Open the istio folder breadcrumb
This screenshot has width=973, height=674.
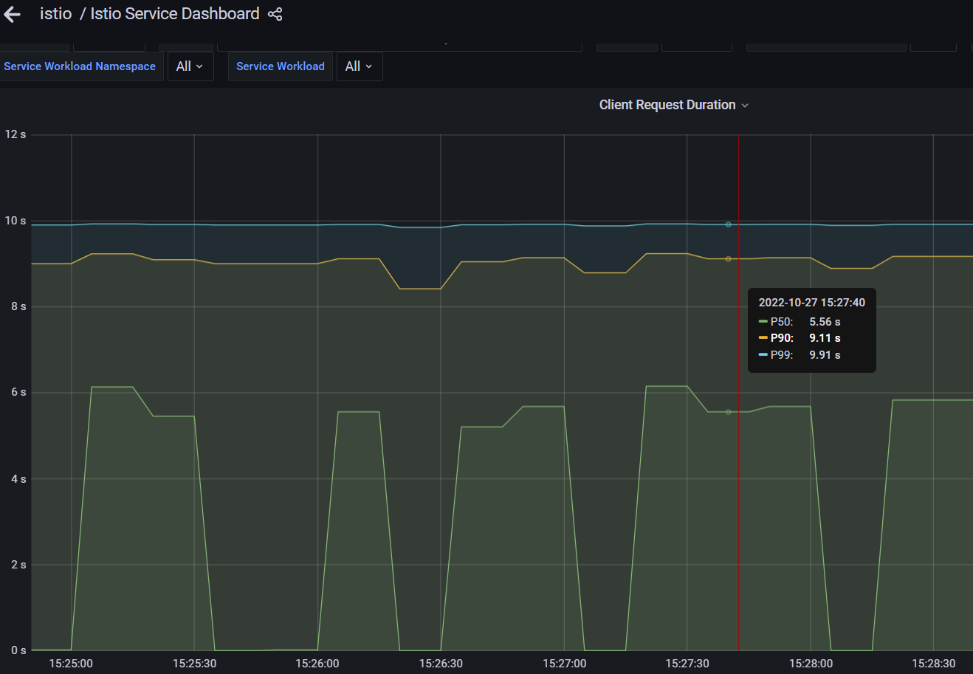coord(55,14)
